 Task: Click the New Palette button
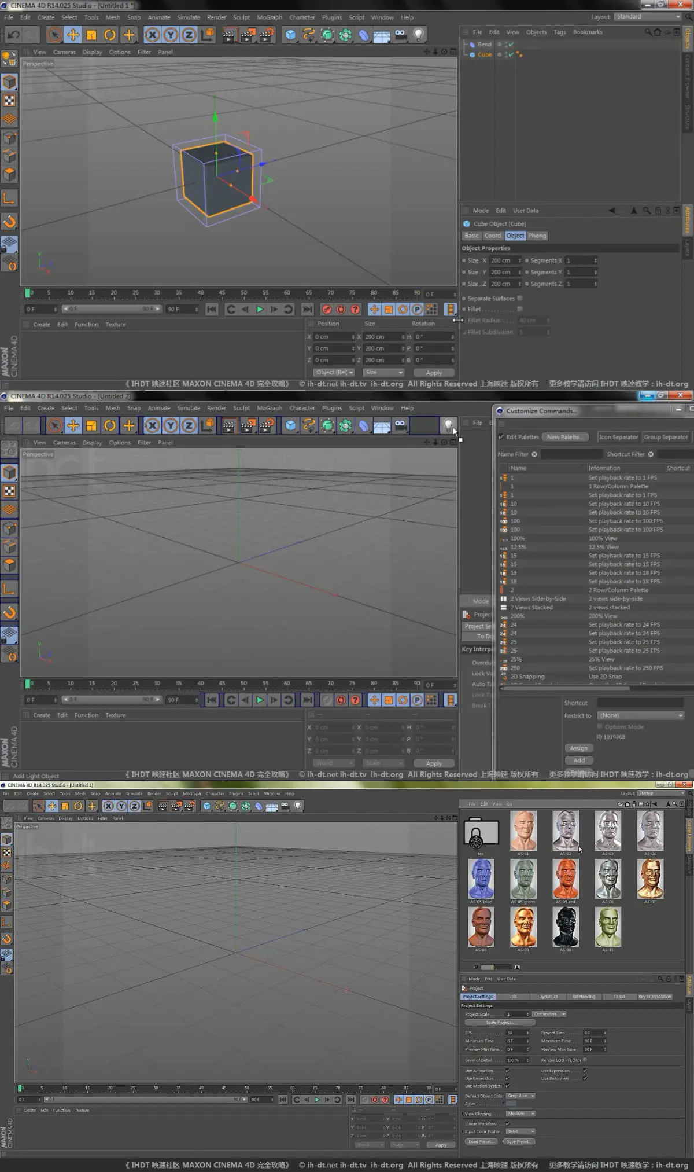[x=566, y=437]
